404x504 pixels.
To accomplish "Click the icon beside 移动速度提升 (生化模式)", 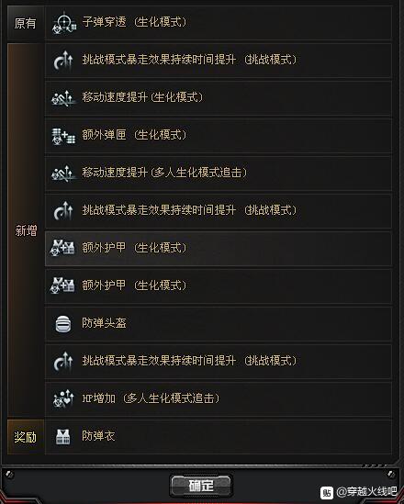I will click(x=63, y=98).
